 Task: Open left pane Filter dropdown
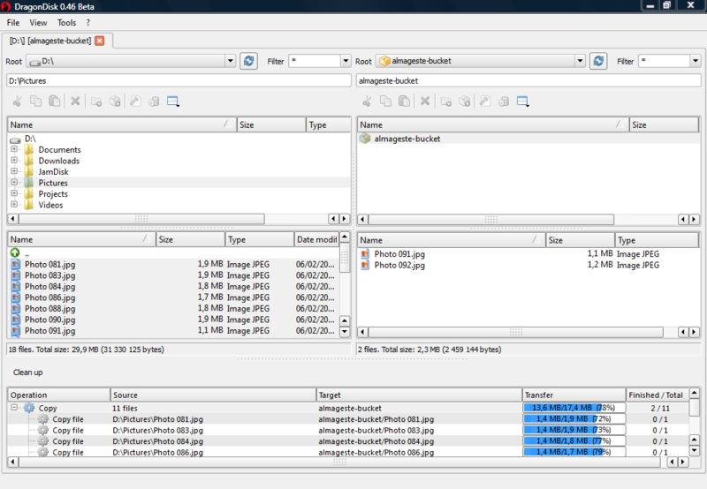click(x=346, y=61)
